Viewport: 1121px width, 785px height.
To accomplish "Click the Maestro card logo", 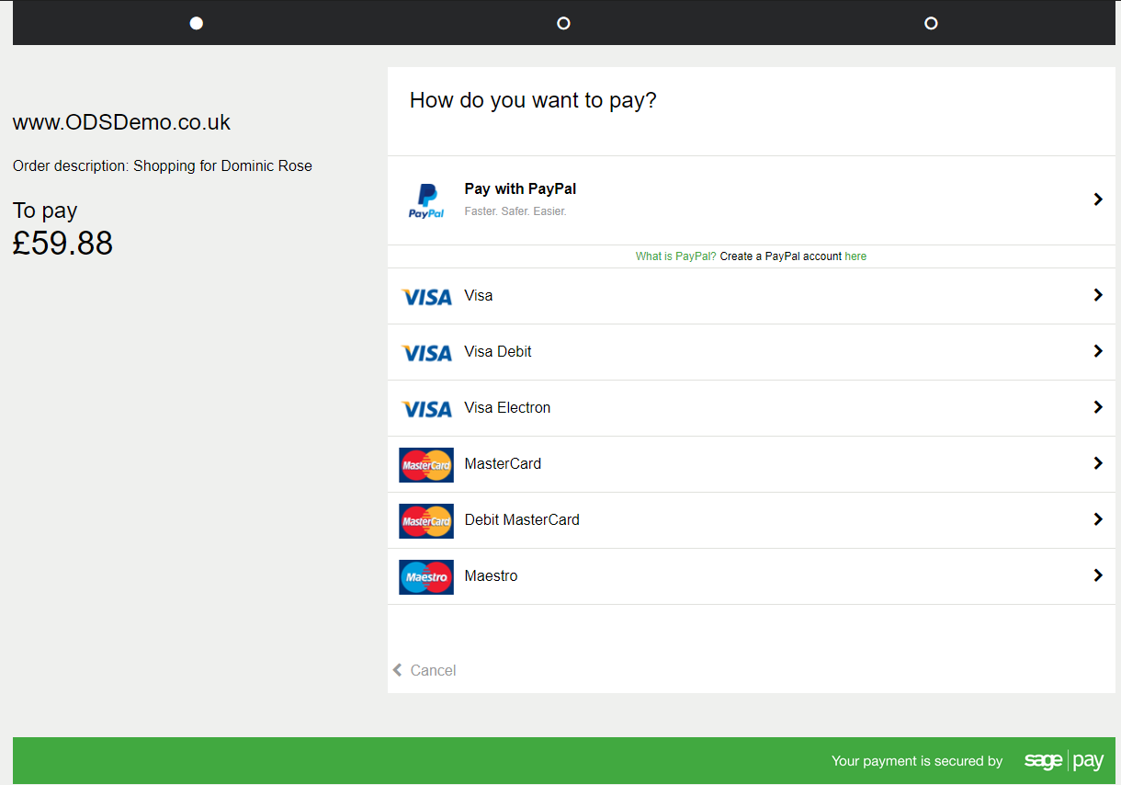I will (426, 576).
